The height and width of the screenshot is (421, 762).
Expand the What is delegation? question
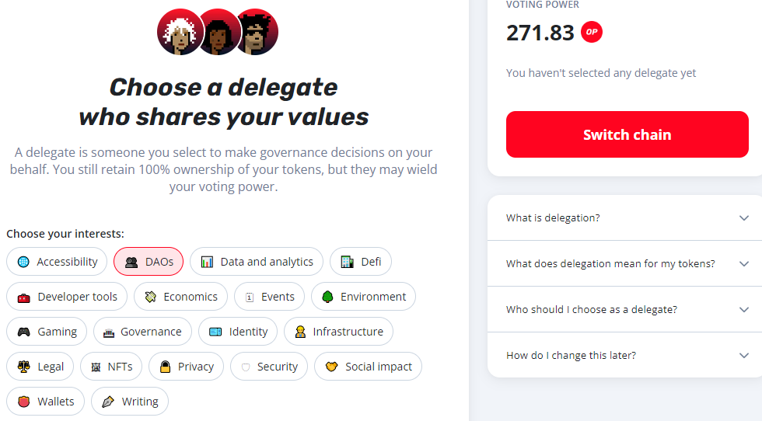tap(624, 217)
